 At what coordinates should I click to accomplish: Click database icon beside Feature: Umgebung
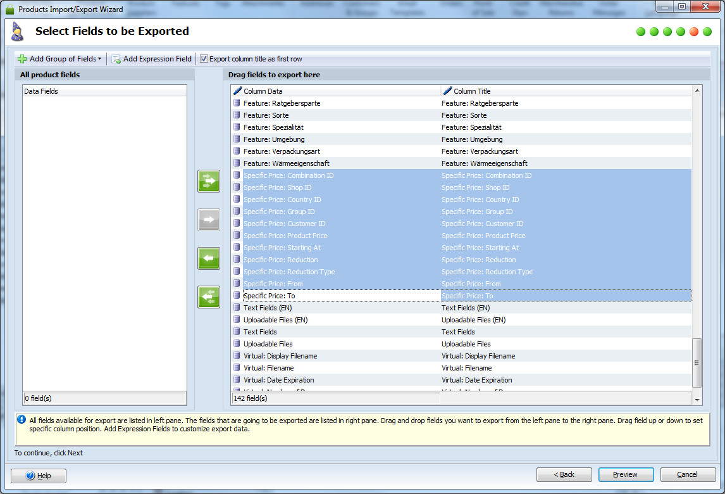[237, 139]
